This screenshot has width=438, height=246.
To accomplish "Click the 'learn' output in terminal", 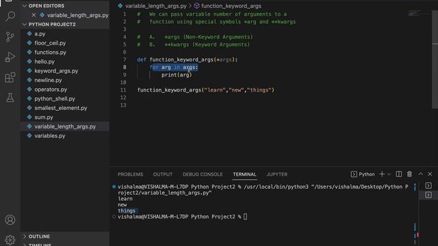I will tap(125, 199).
